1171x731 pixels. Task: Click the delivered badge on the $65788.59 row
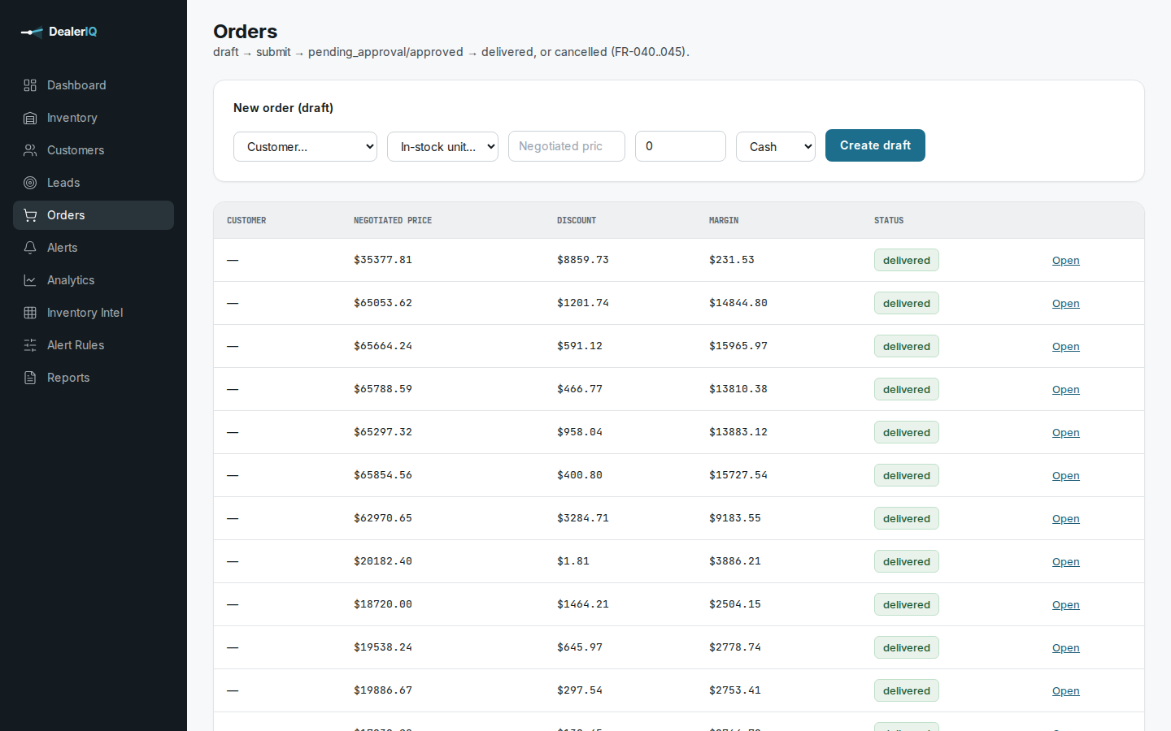(907, 389)
